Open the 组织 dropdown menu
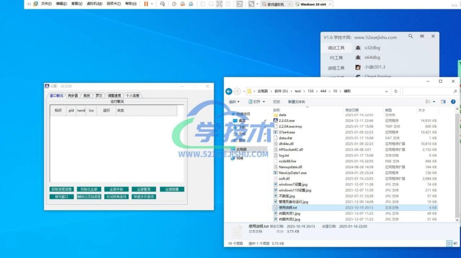This screenshot has height=258, width=461. [x=234, y=102]
